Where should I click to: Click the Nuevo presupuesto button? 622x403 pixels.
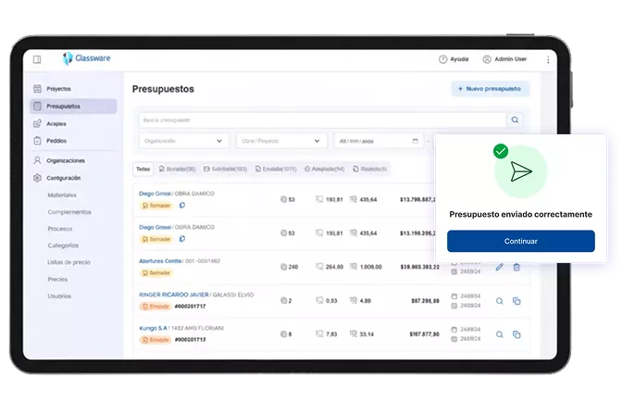[x=490, y=89]
